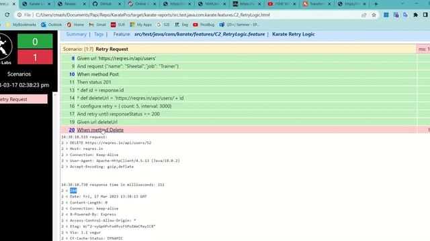Image resolution: width=430 pixels, height=241 pixels.
Task: Click step 'Given url https://reqres.in/api/users'
Action: pos(116,58)
